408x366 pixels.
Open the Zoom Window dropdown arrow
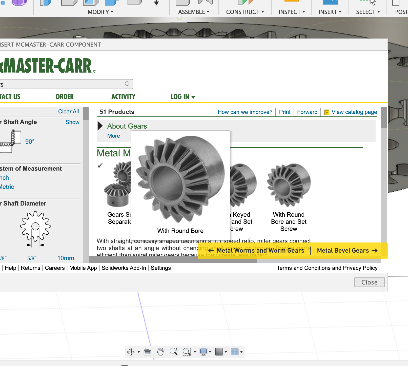195,352
